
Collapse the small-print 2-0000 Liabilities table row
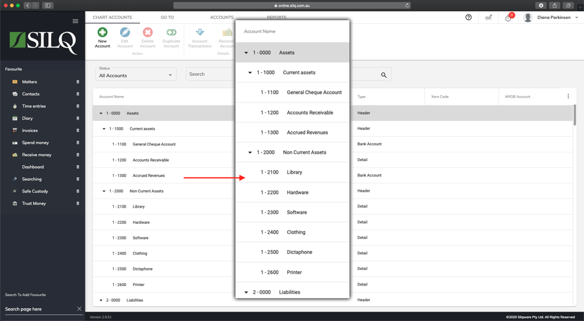[101, 300]
